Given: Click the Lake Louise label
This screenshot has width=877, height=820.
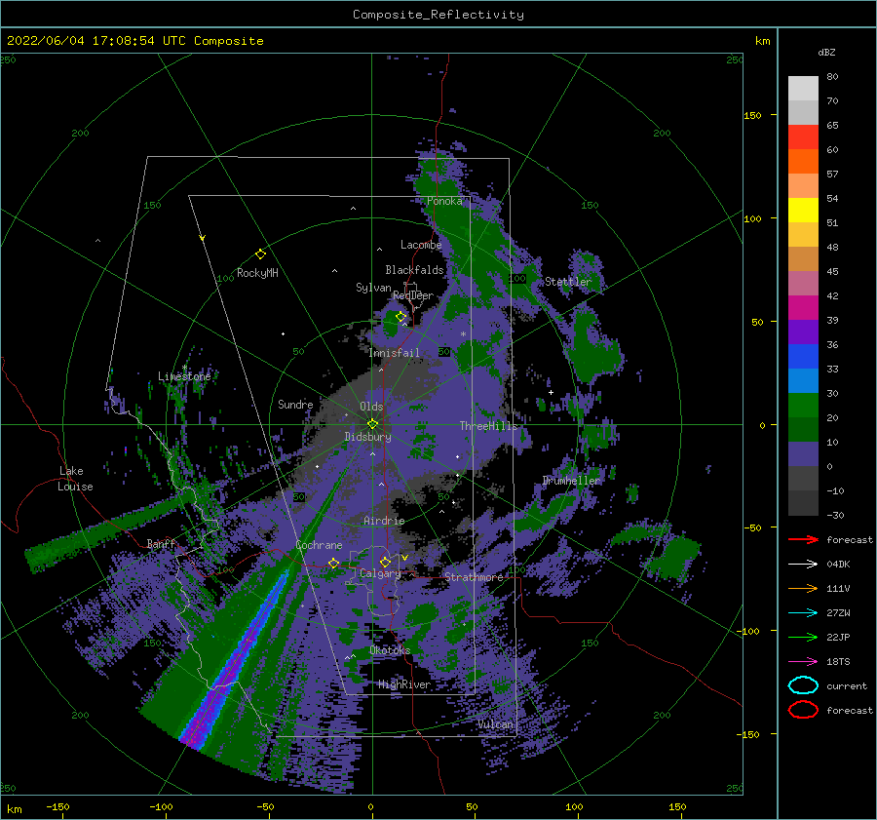Looking at the screenshot, I should click(75, 479).
